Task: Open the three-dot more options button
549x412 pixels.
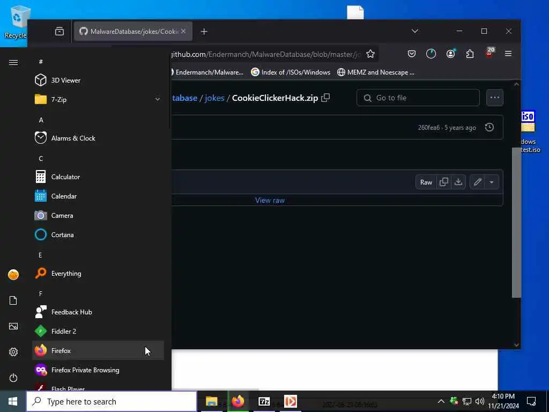Action: coord(495,98)
